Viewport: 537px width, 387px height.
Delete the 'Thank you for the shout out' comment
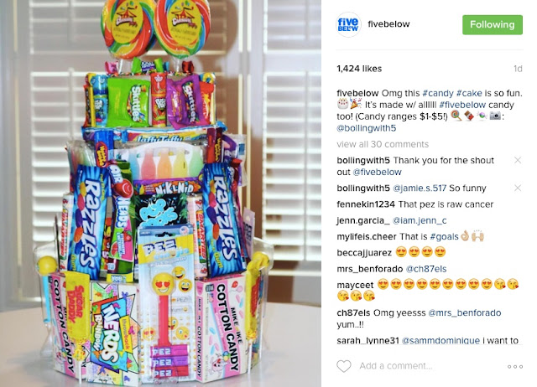[518, 160]
